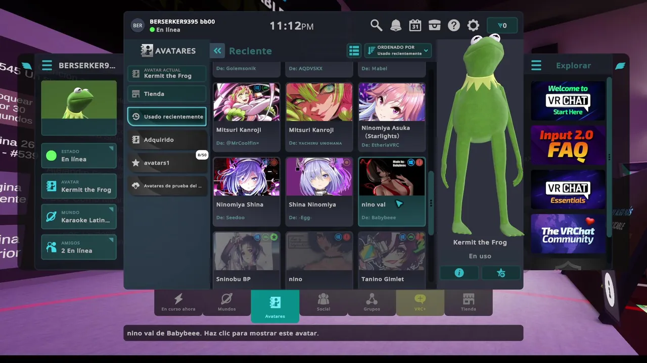
Task: Click Kermit profile picture in left panel
Action: 79,108
